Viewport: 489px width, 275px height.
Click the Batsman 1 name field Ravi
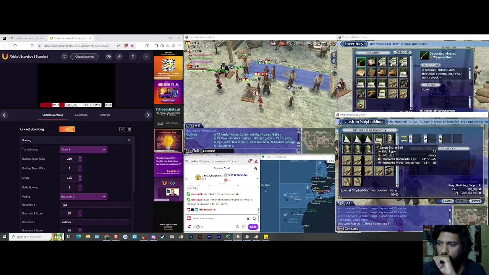(x=96, y=205)
